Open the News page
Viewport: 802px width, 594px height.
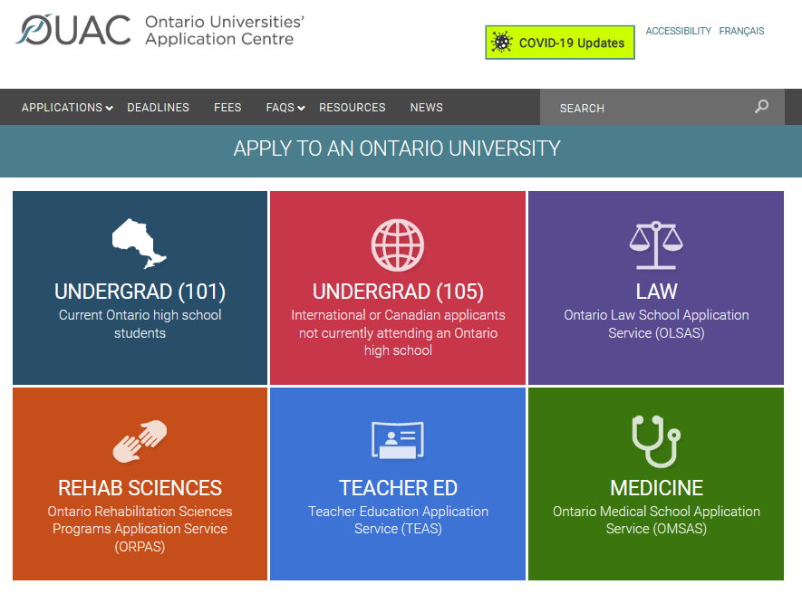tap(427, 108)
